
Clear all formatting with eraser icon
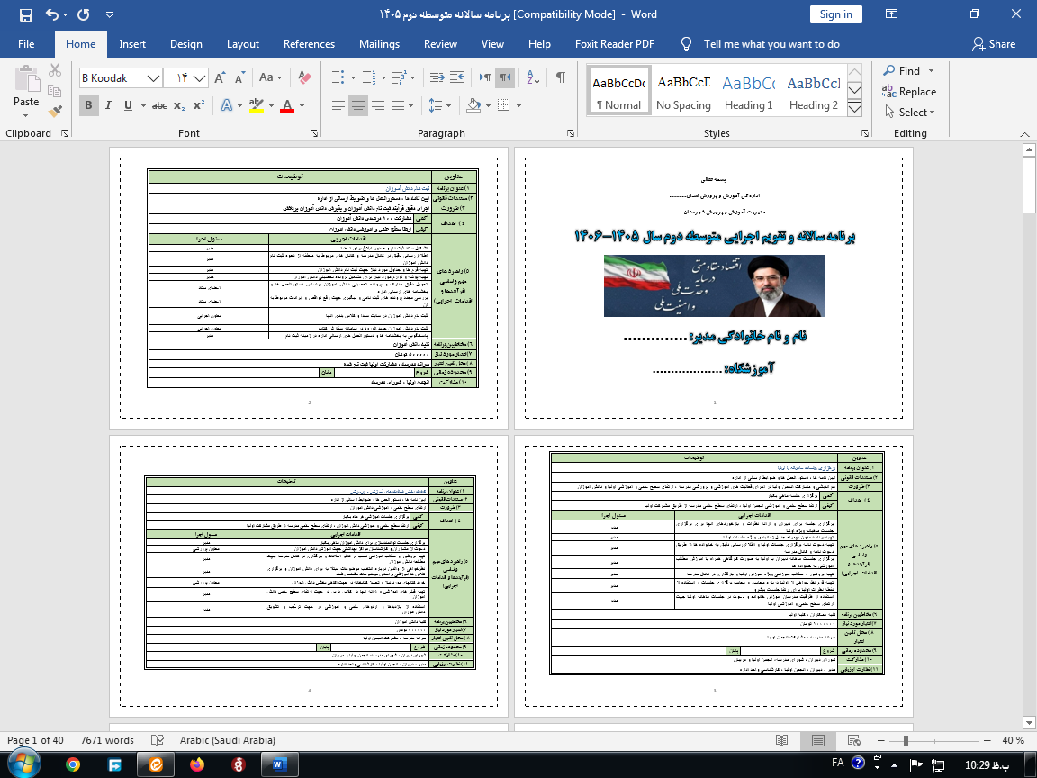(304, 77)
